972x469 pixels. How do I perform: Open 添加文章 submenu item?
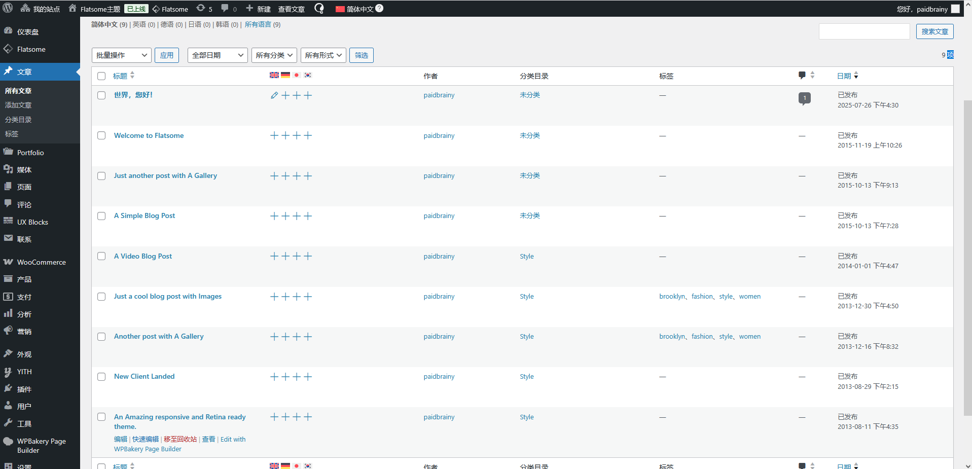coord(18,105)
